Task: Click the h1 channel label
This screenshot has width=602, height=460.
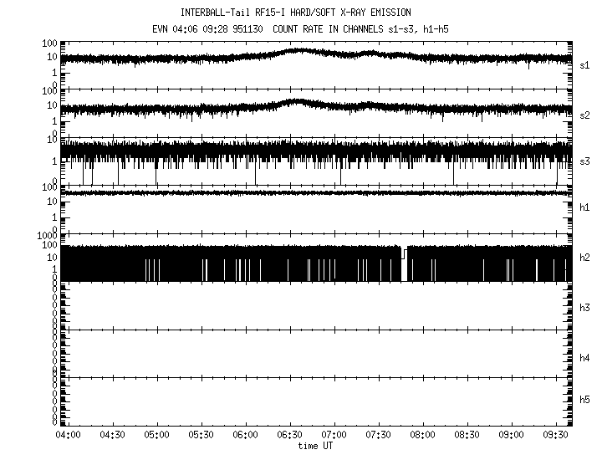Action: (x=584, y=207)
